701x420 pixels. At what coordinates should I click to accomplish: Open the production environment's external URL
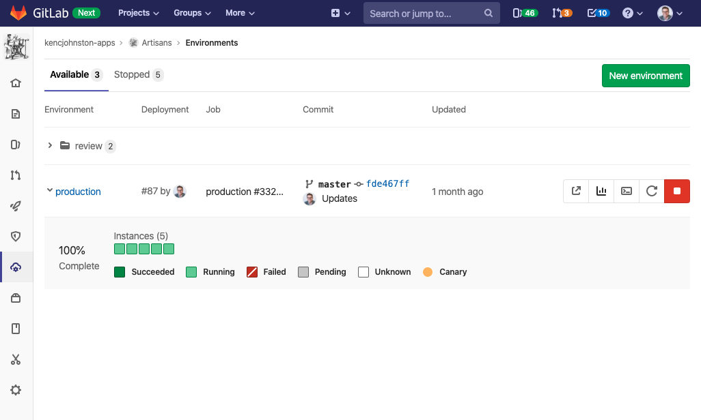576,191
